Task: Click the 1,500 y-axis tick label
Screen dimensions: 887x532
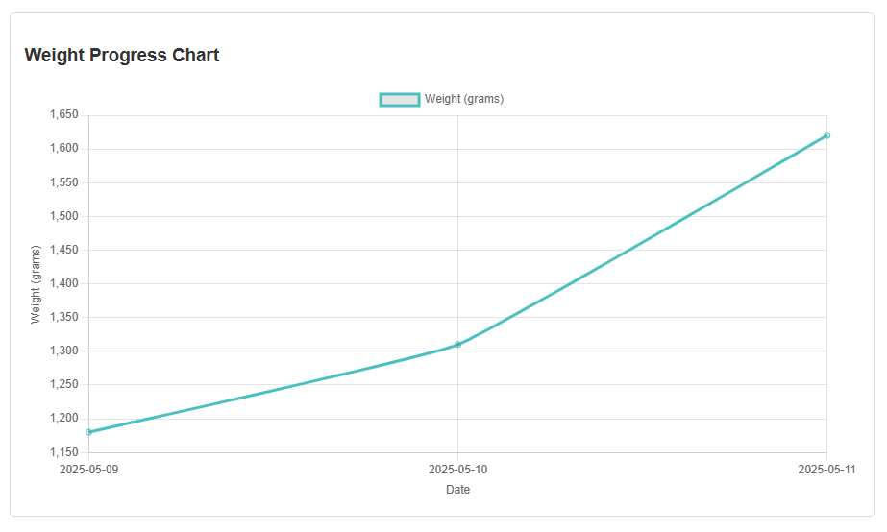Action: tap(64, 216)
